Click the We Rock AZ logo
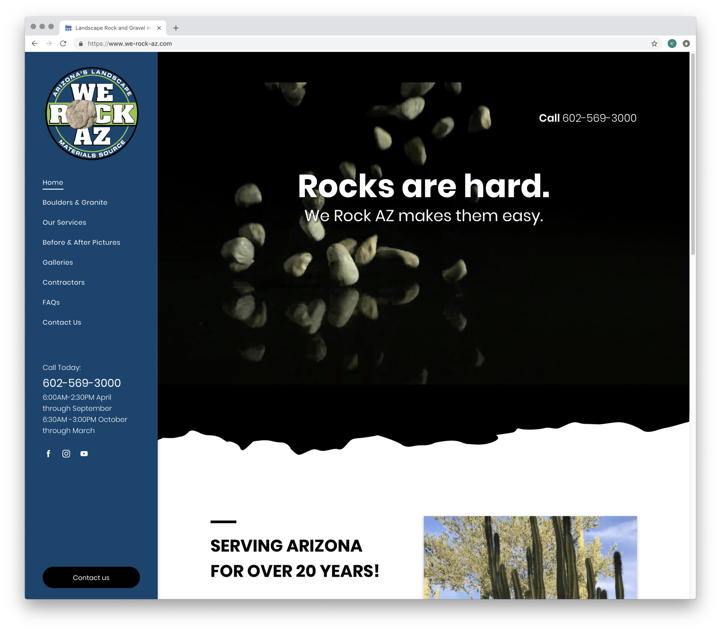 (x=91, y=113)
